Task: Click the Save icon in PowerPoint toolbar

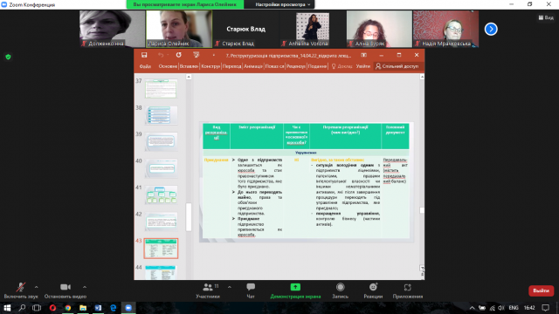Action: click(144, 55)
